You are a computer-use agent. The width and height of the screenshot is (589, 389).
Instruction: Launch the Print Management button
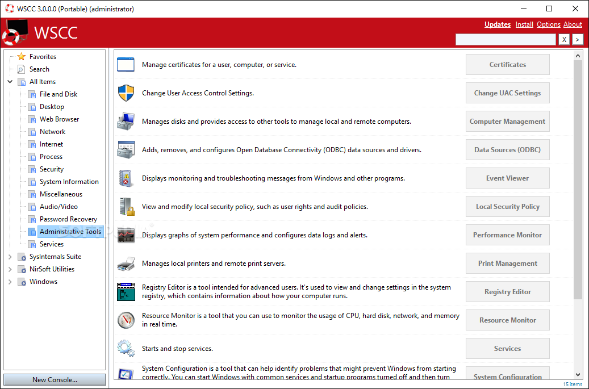[x=507, y=263]
